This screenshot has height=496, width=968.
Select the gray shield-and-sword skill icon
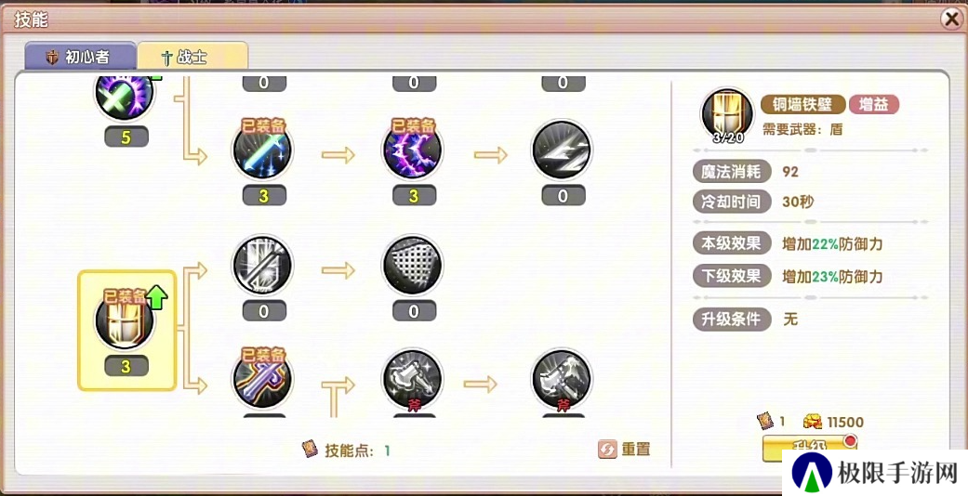(x=263, y=266)
